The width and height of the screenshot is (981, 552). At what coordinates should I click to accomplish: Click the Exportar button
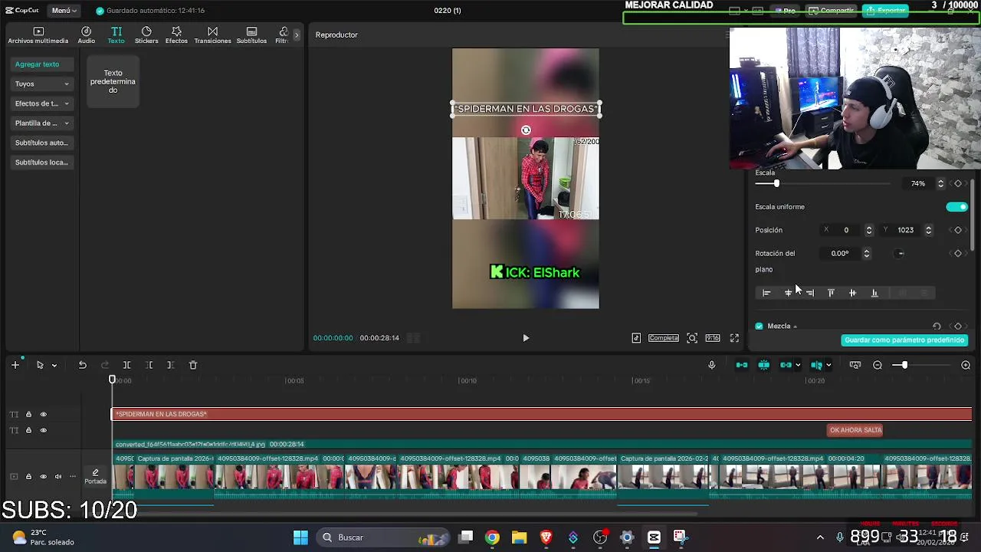885,11
